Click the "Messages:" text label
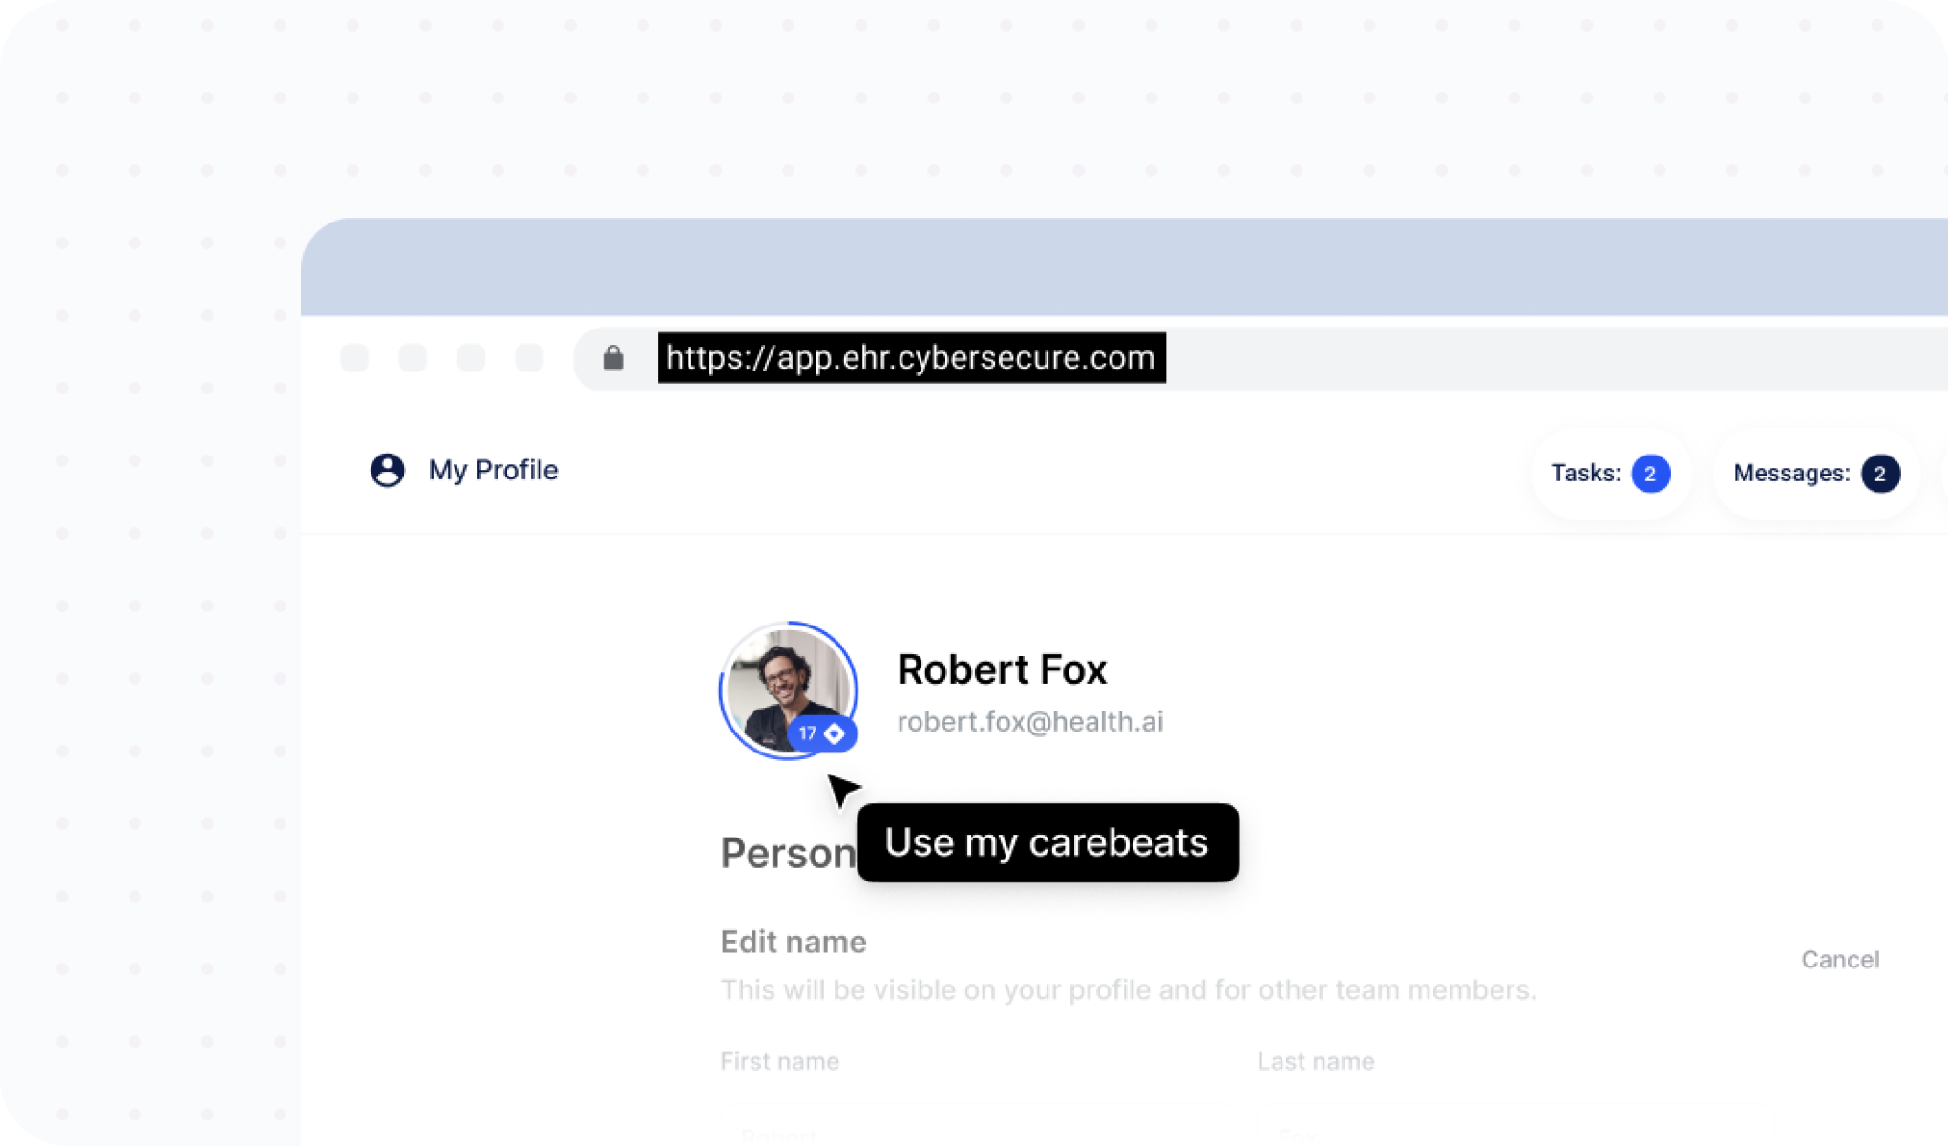Image resolution: width=1948 pixels, height=1146 pixels. pos(1791,474)
